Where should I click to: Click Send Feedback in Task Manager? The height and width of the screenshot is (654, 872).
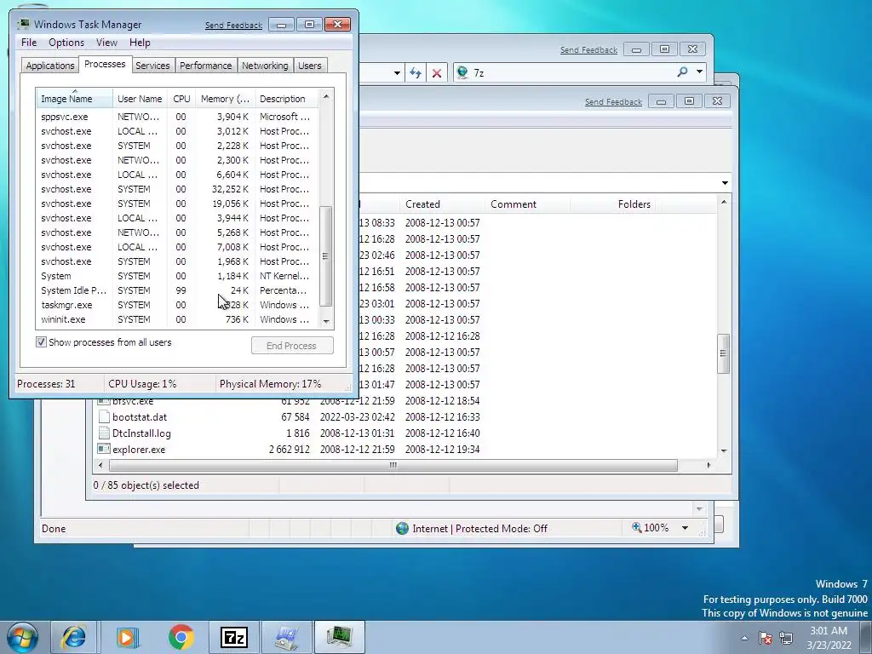(x=233, y=25)
